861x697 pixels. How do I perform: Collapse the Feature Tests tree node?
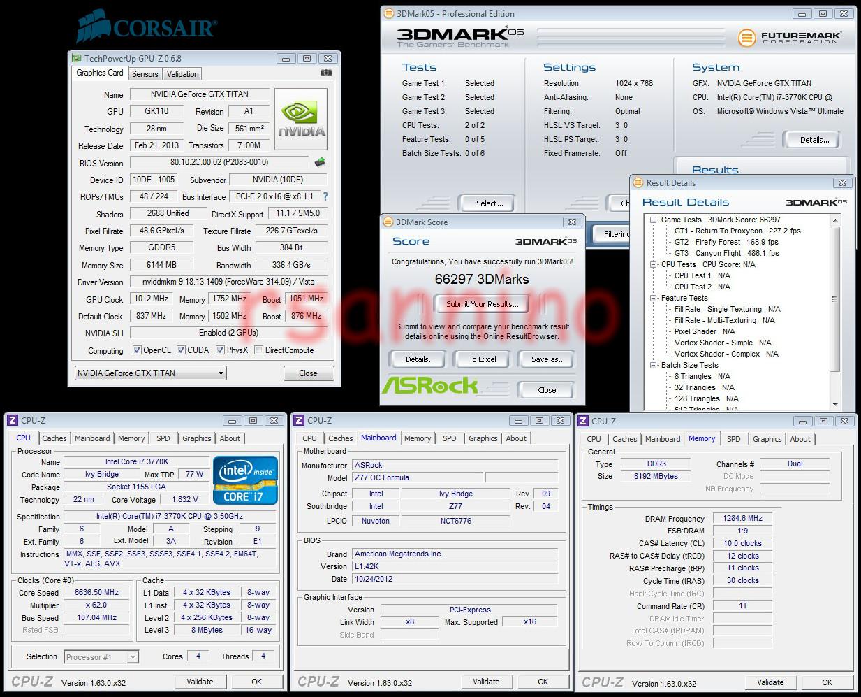coord(653,298)
